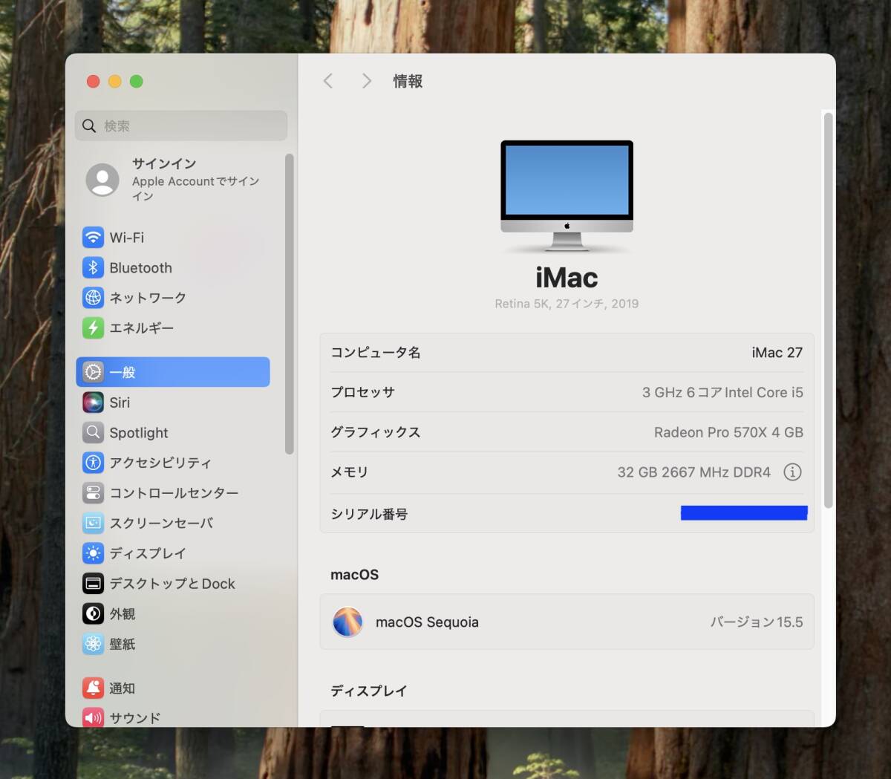The image size is (891, 779).
Task: Click the バージョン15.5 text
Action: click(x=757, y=622)
